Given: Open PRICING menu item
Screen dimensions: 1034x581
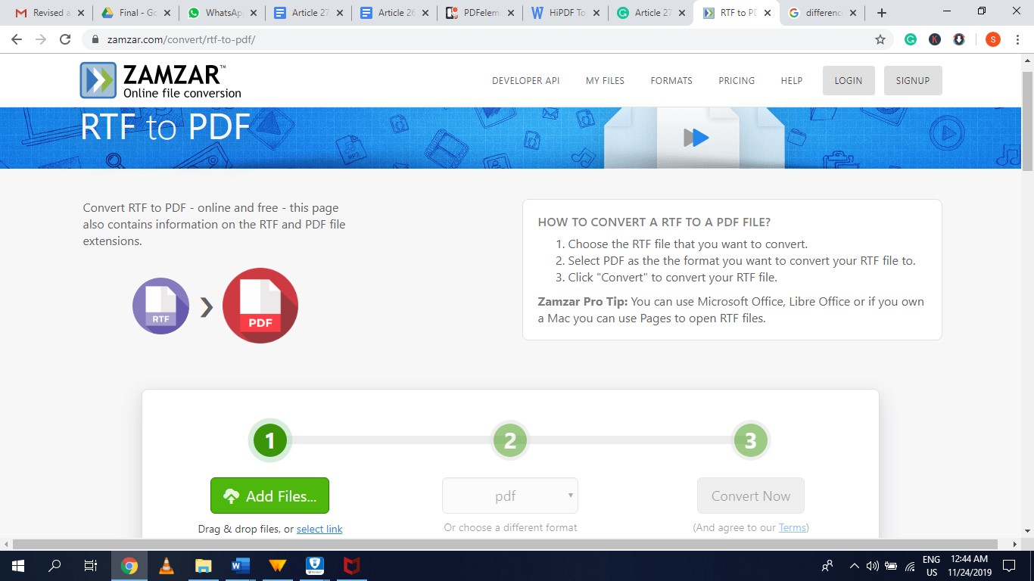Looking at the screenshot, I should (x=737, y=81).
